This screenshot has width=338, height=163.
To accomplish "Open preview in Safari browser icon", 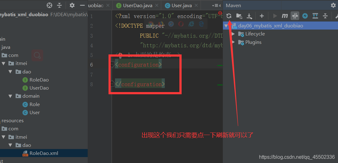I will click(x=171, y=24).
